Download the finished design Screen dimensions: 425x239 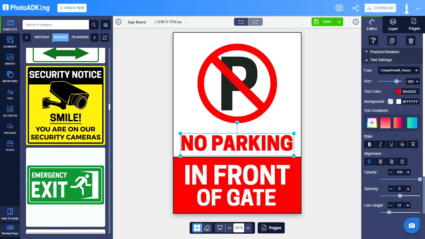(380, 8)
